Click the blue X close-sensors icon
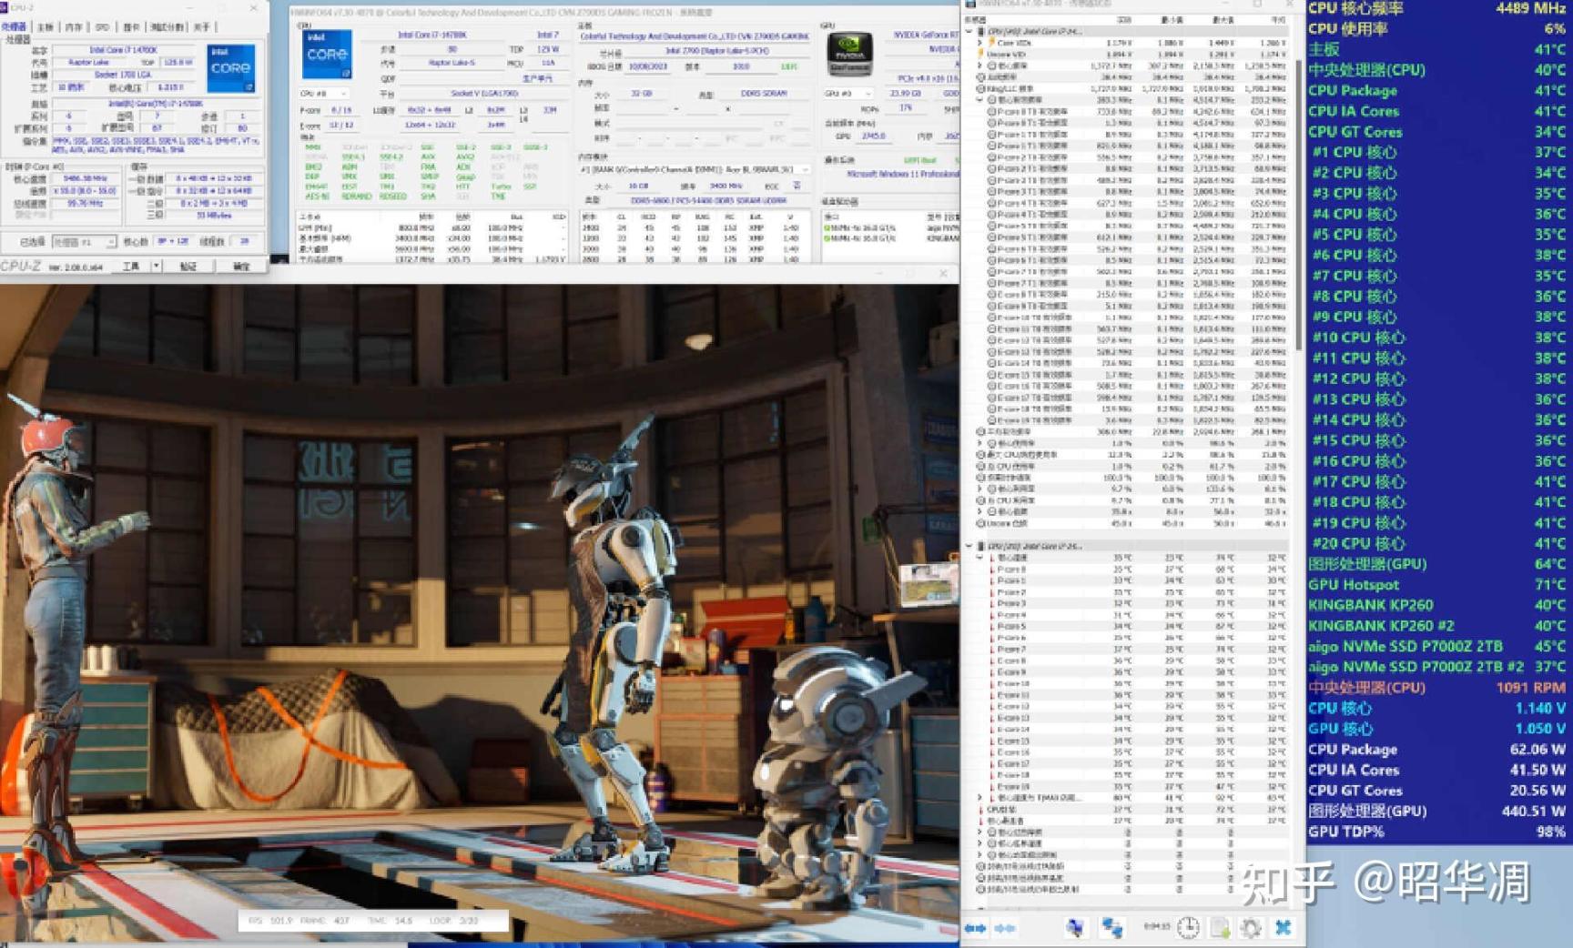Image resolution: width=1573 pixels, height=948 pixels. click(1283, 928)
